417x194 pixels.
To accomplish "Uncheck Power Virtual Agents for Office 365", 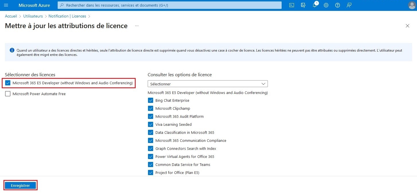I will [151, 157].
